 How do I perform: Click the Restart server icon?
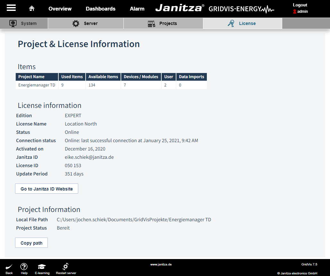tap(66, 267)
